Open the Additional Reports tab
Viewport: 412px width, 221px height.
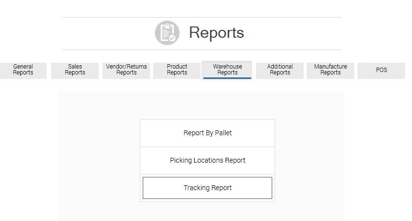coord(280,70)
